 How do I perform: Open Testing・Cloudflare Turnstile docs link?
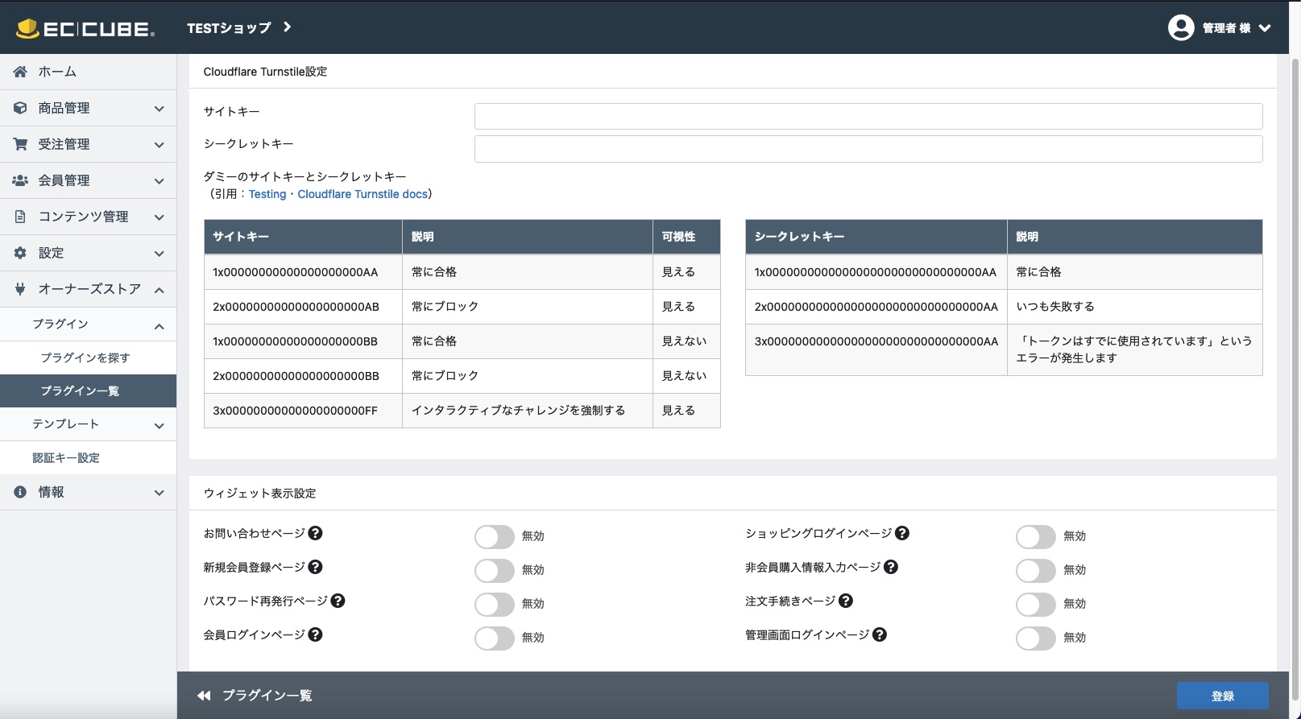(338, 194)
